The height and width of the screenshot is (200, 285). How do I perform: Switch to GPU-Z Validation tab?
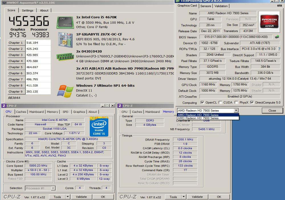click(x=221, y=6)
